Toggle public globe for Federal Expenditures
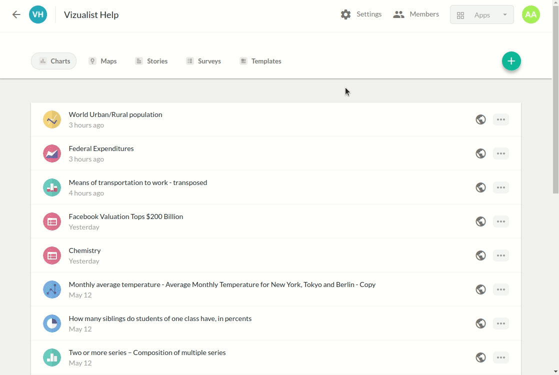This screenshot has width=559, height=375. tap(480, 153)
